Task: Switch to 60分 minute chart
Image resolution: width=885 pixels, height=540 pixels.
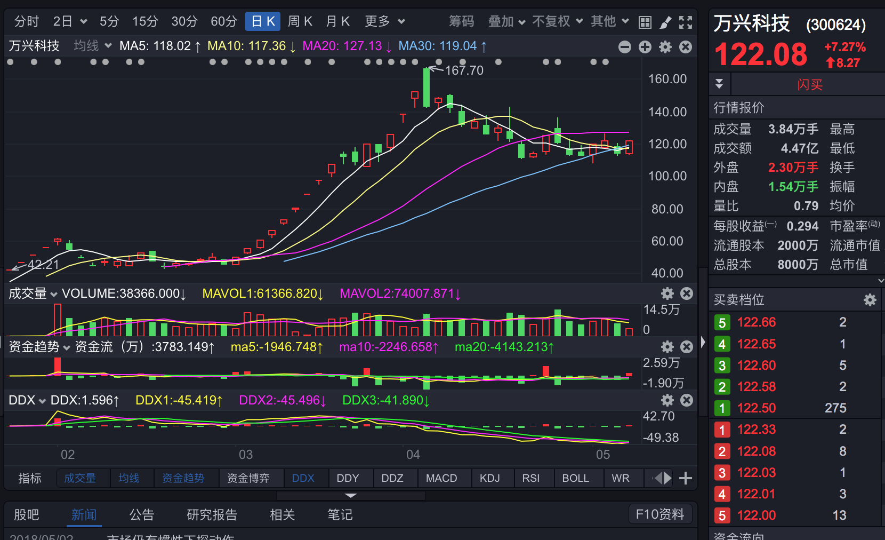Action: 224,21
